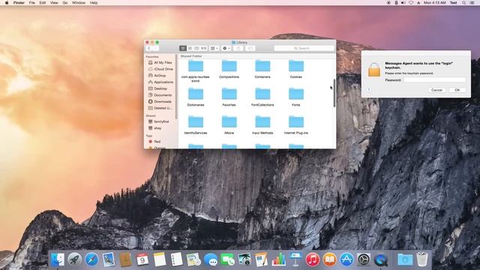Switch Finder to column view
Viewport: 480px width, 270px height.
[196, 48]
